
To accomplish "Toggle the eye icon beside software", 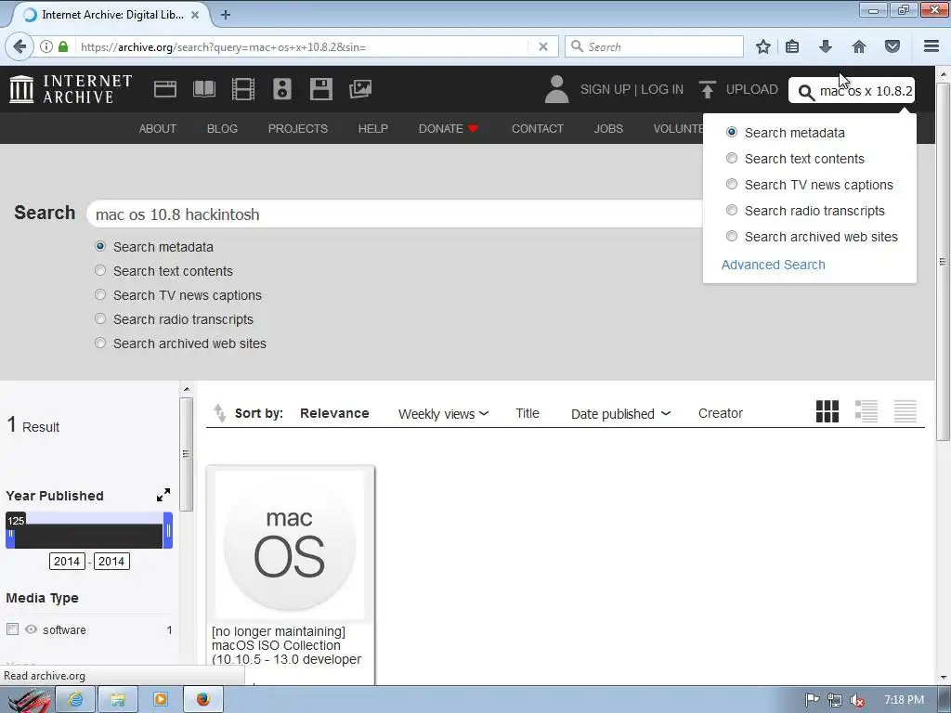I will [x=31, y=629].
